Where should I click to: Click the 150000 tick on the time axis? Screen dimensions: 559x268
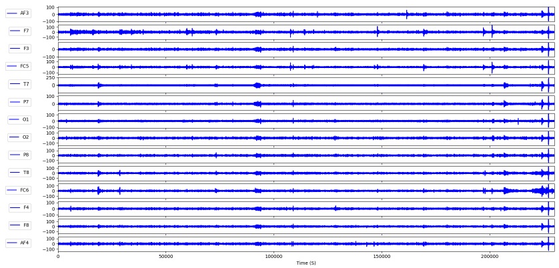coord(382,256)
